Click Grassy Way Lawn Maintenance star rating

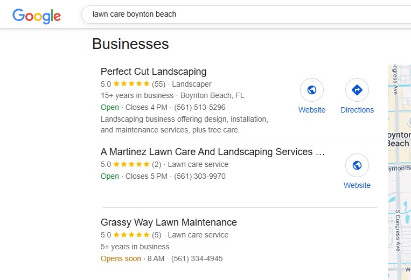click(131, 235)
